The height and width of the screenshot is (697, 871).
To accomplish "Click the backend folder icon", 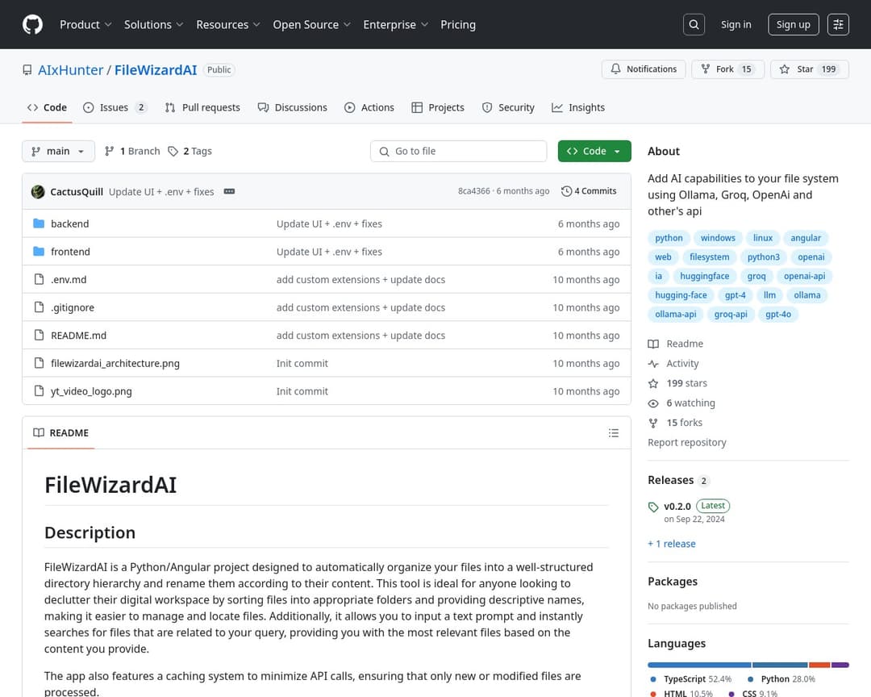I will (x=39, y=223).
